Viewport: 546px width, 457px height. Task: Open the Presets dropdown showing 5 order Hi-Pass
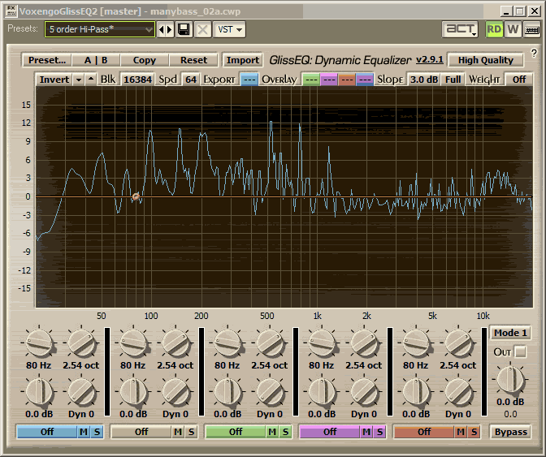tap(100, 30)
